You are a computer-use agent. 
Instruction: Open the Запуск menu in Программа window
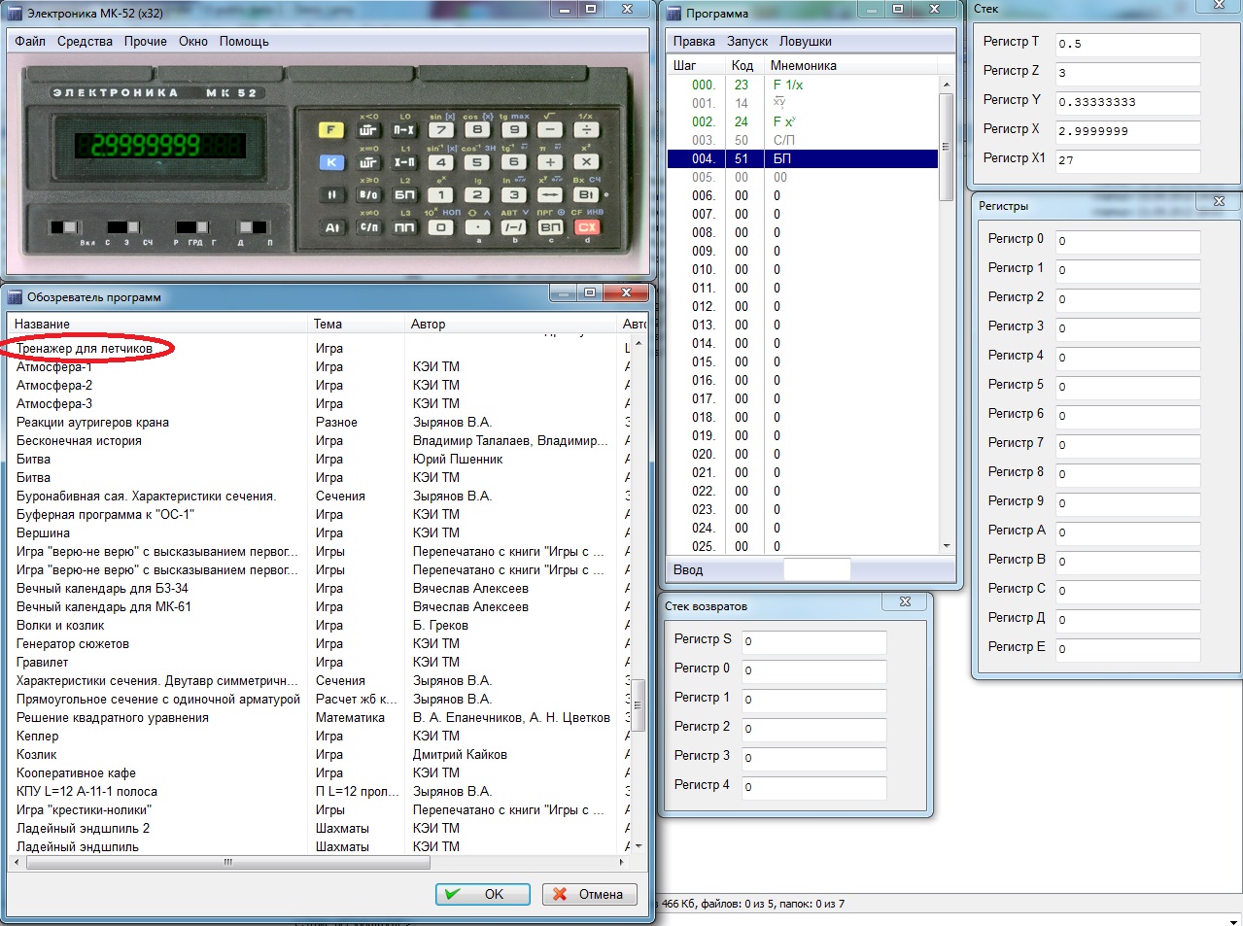747,41
